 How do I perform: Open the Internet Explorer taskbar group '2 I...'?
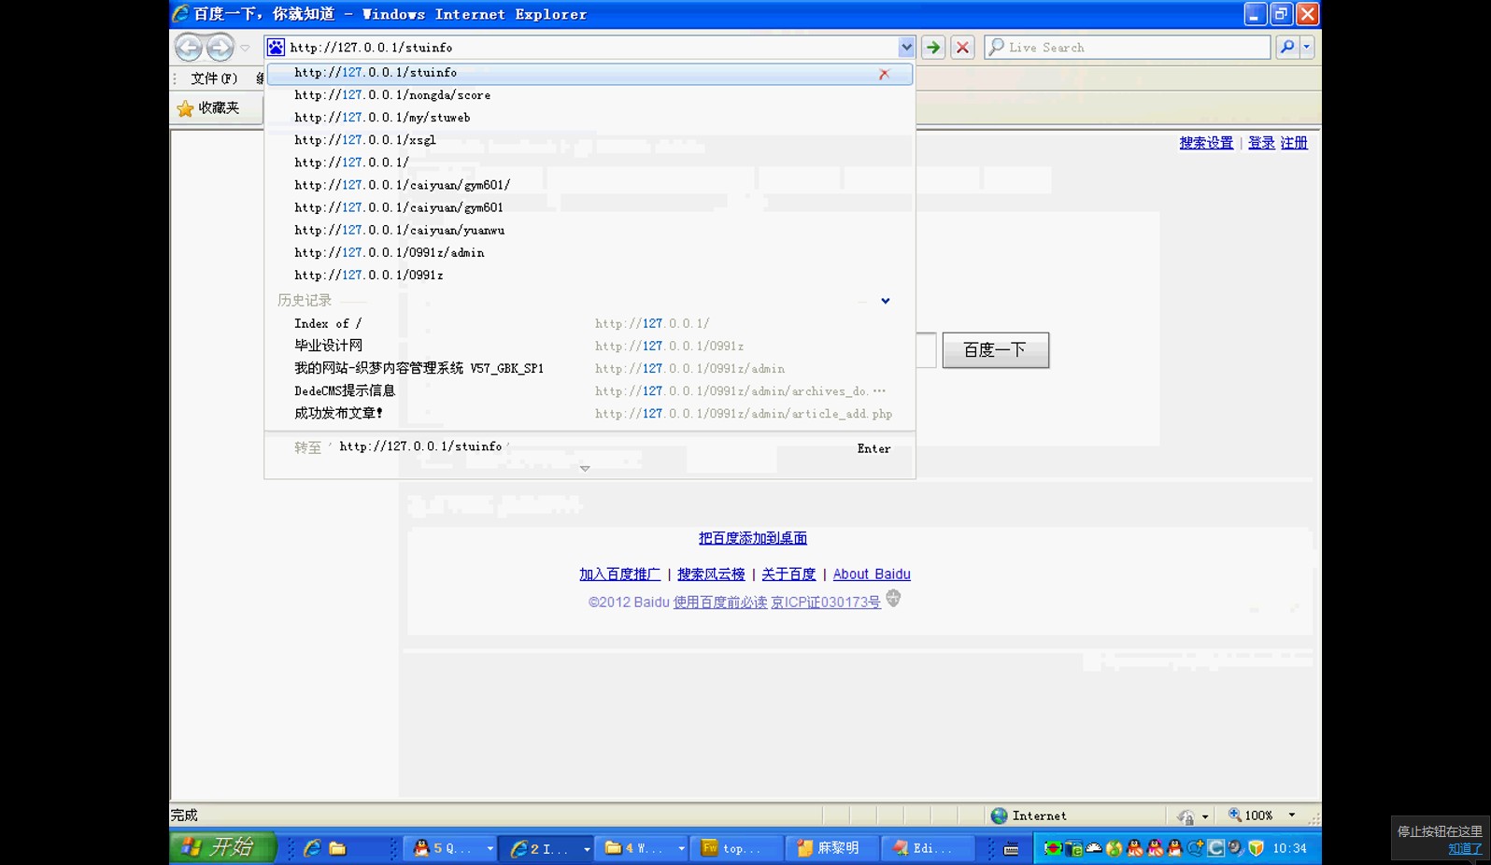pos(546,848)
